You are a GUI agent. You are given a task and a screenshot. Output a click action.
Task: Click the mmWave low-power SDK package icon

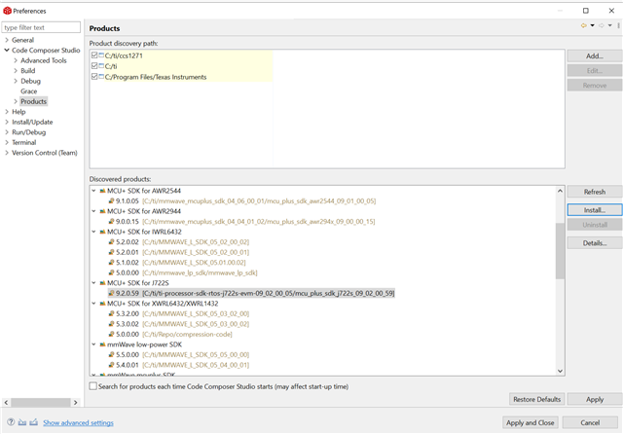(x=102, y=344)
